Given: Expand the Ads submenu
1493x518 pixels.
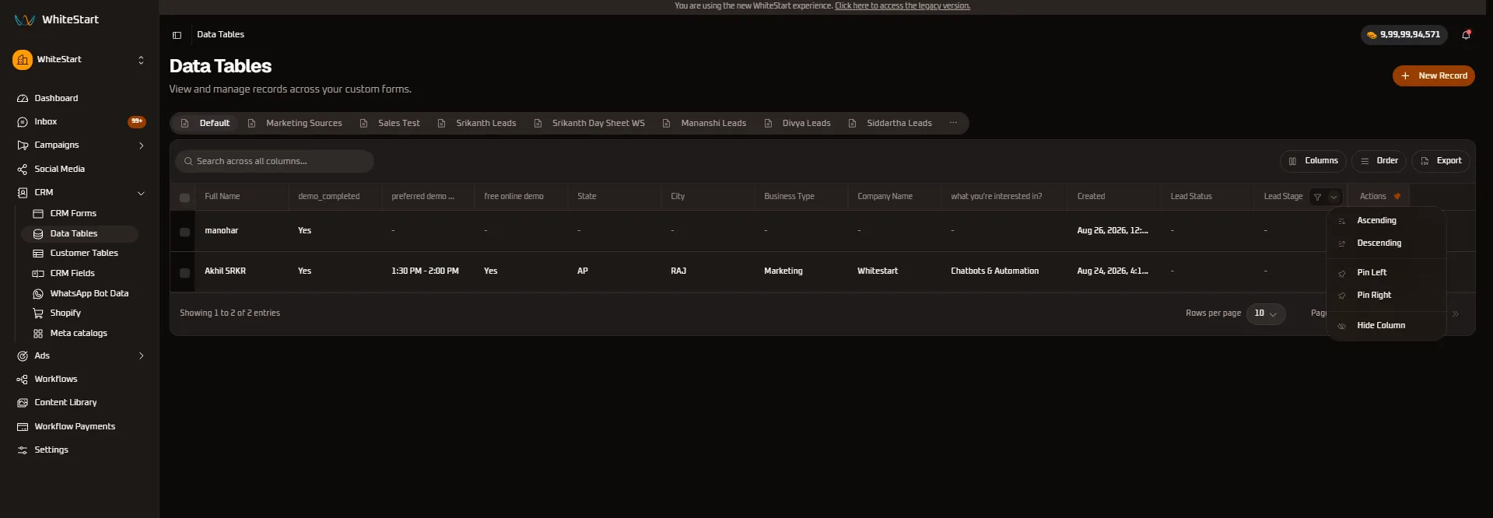Looking at the screenshot, I should coord(141,356).
